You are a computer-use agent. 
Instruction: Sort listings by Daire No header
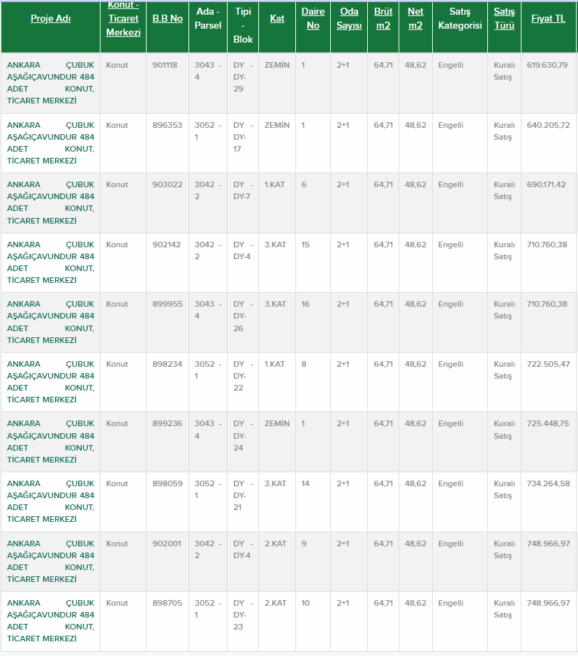313,19
